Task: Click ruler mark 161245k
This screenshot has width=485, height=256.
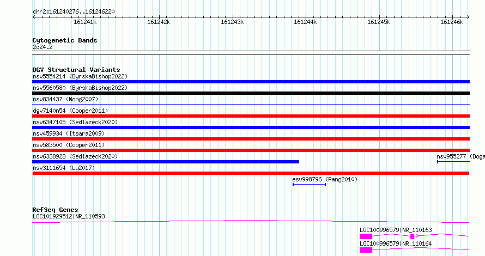Action: [x=379, y=22]
